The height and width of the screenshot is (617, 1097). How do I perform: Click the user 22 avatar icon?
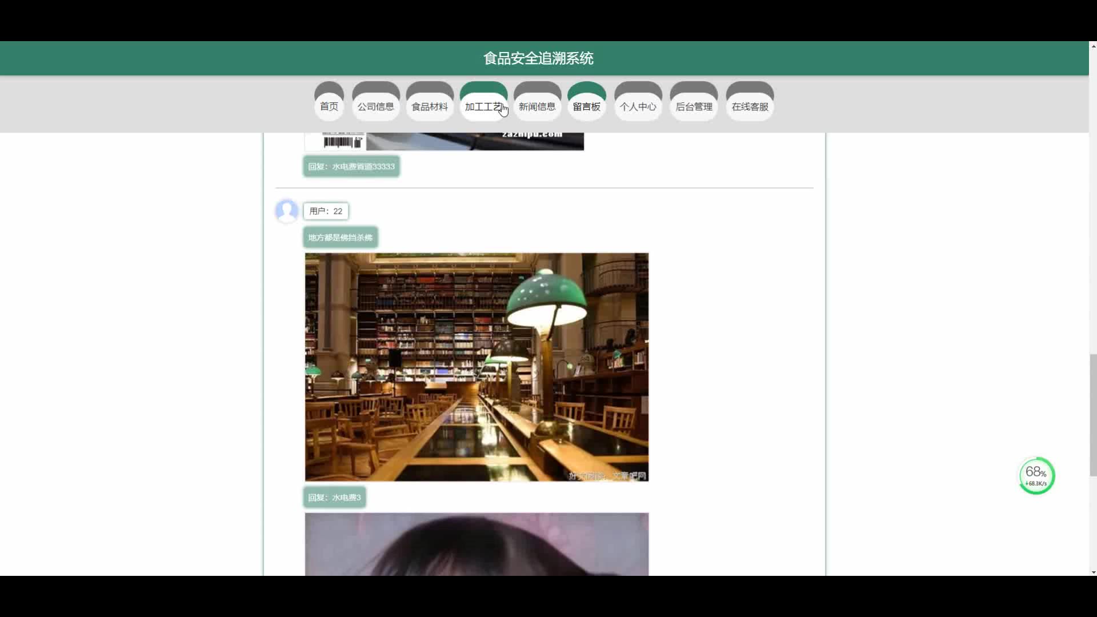(x=287, y=211)
